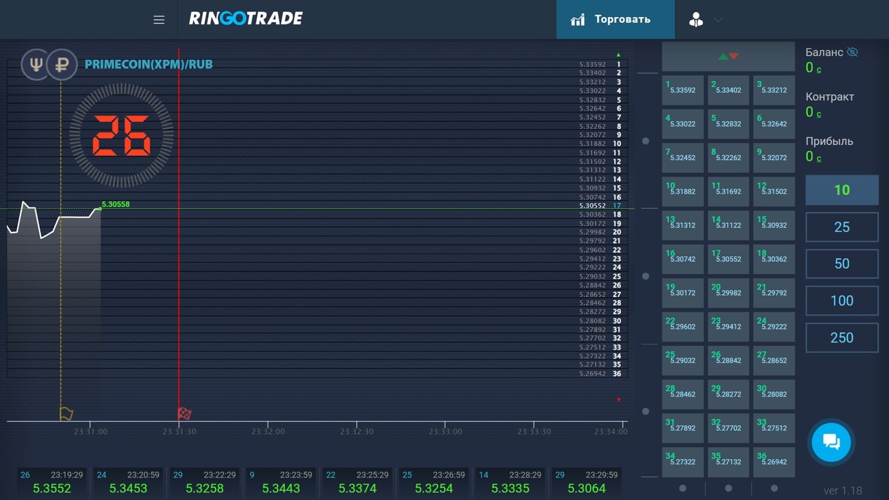Click the PRIMECOIN(XPM)/RUB pair name
889x500 pixels.
(x=149, y=65)
